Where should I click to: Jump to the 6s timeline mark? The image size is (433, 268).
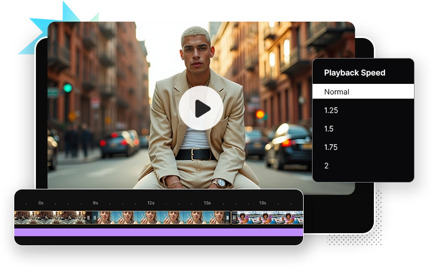(x=41, y=203)
